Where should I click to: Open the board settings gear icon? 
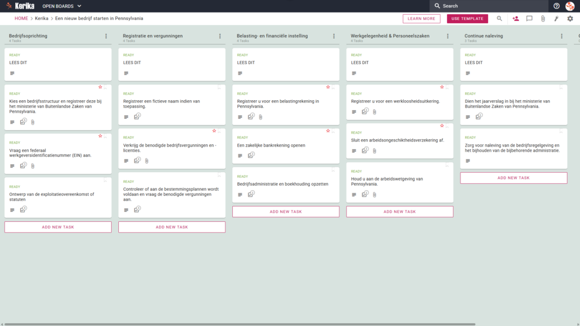point(570,19)
